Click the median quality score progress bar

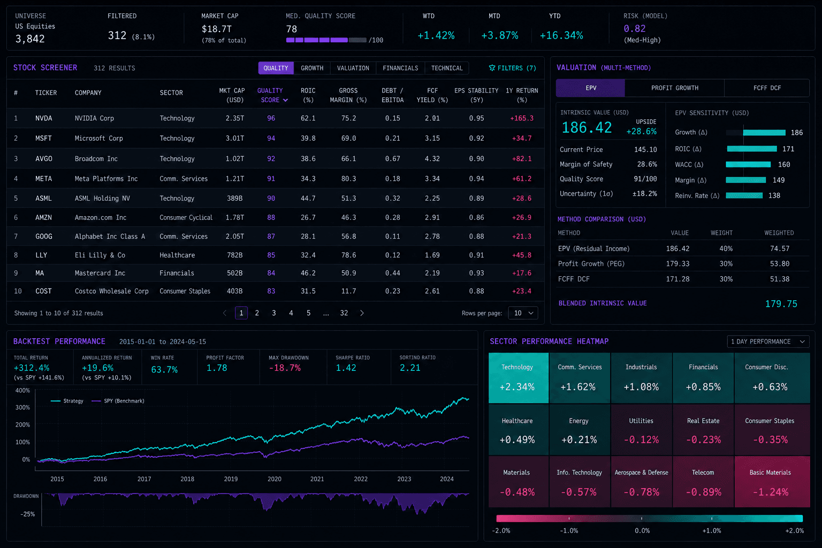point(326,40)
